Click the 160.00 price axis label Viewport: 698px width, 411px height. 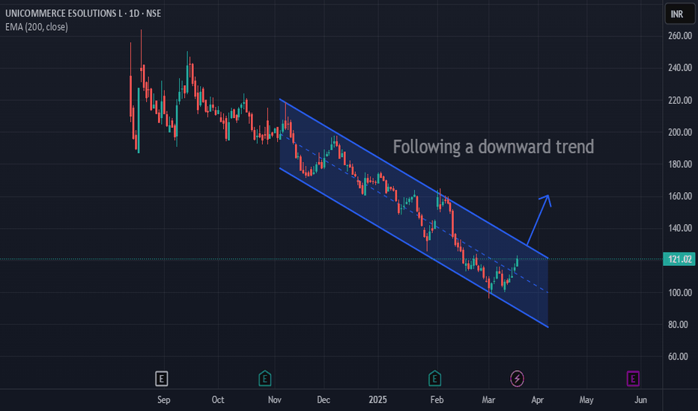point(680,197)
